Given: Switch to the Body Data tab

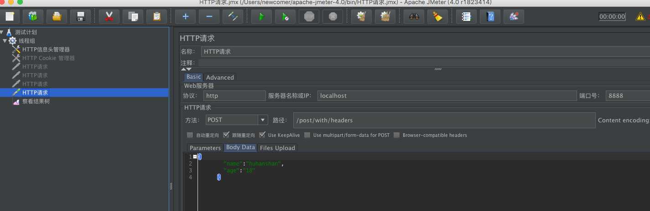Looking at the screenshot, I should [x=240, y=148].
